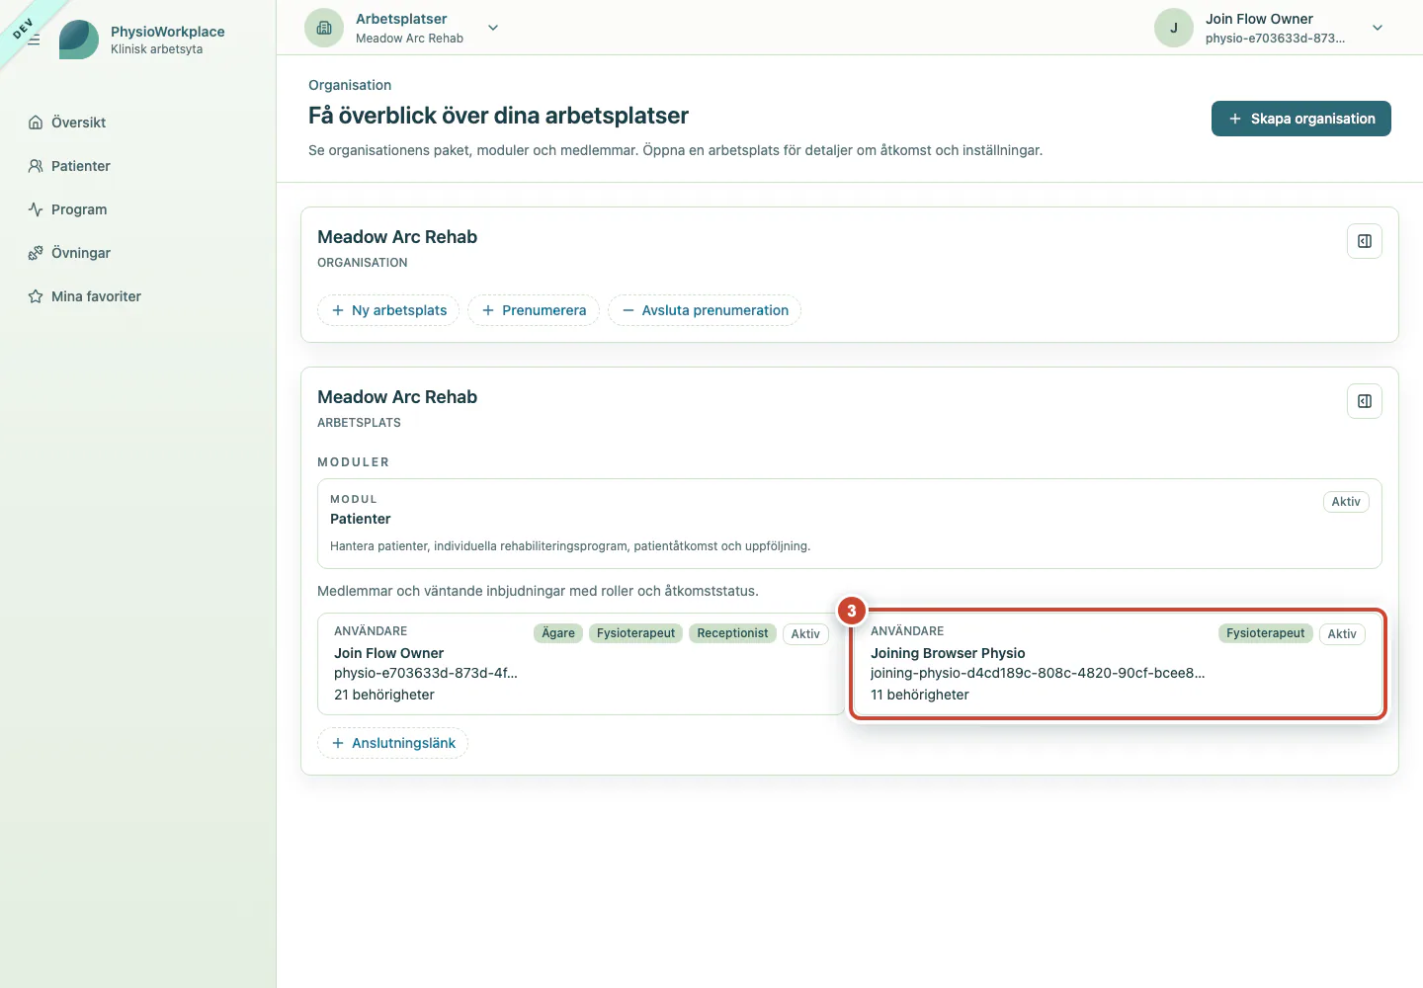This screenshot has width=1423, height=988.
Task: Click the J user avatar
Action: (1174, 28)
